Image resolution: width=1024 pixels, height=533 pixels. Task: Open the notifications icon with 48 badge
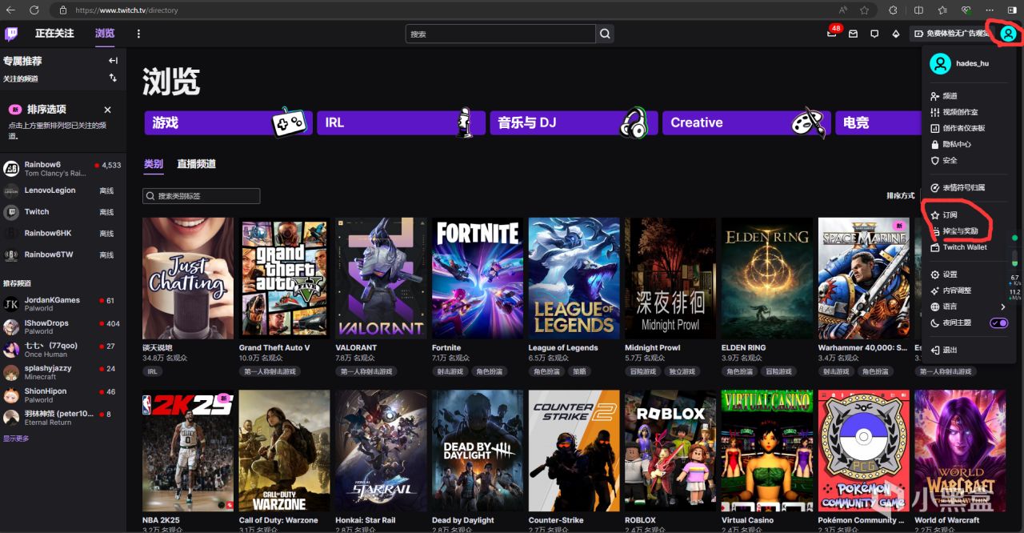click(x=832, y=34)
